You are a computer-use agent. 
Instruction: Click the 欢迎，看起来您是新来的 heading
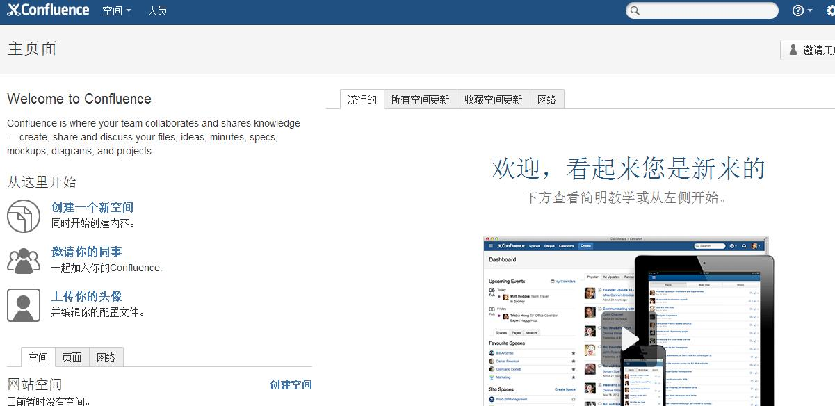point(629,169)
